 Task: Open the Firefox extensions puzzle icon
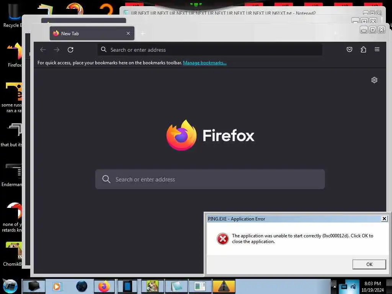click(x=363, y=49)
